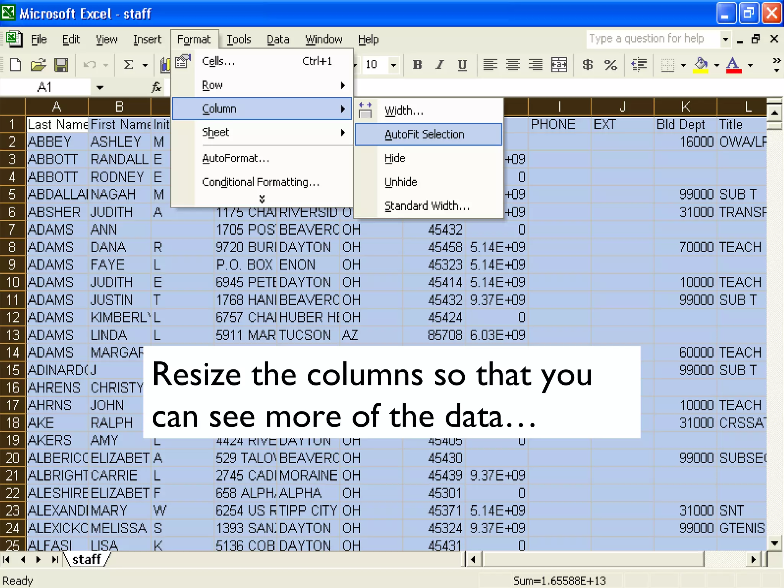The height and width of the screenshot is (588, 784).
Task: Open the Help menu
Action: [368, 39]
